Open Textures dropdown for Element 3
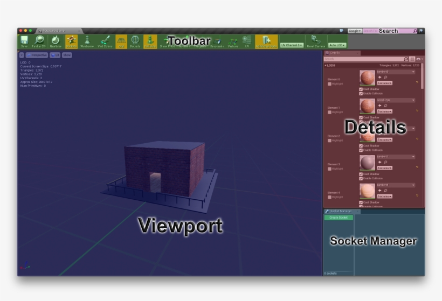 (385, 168)
